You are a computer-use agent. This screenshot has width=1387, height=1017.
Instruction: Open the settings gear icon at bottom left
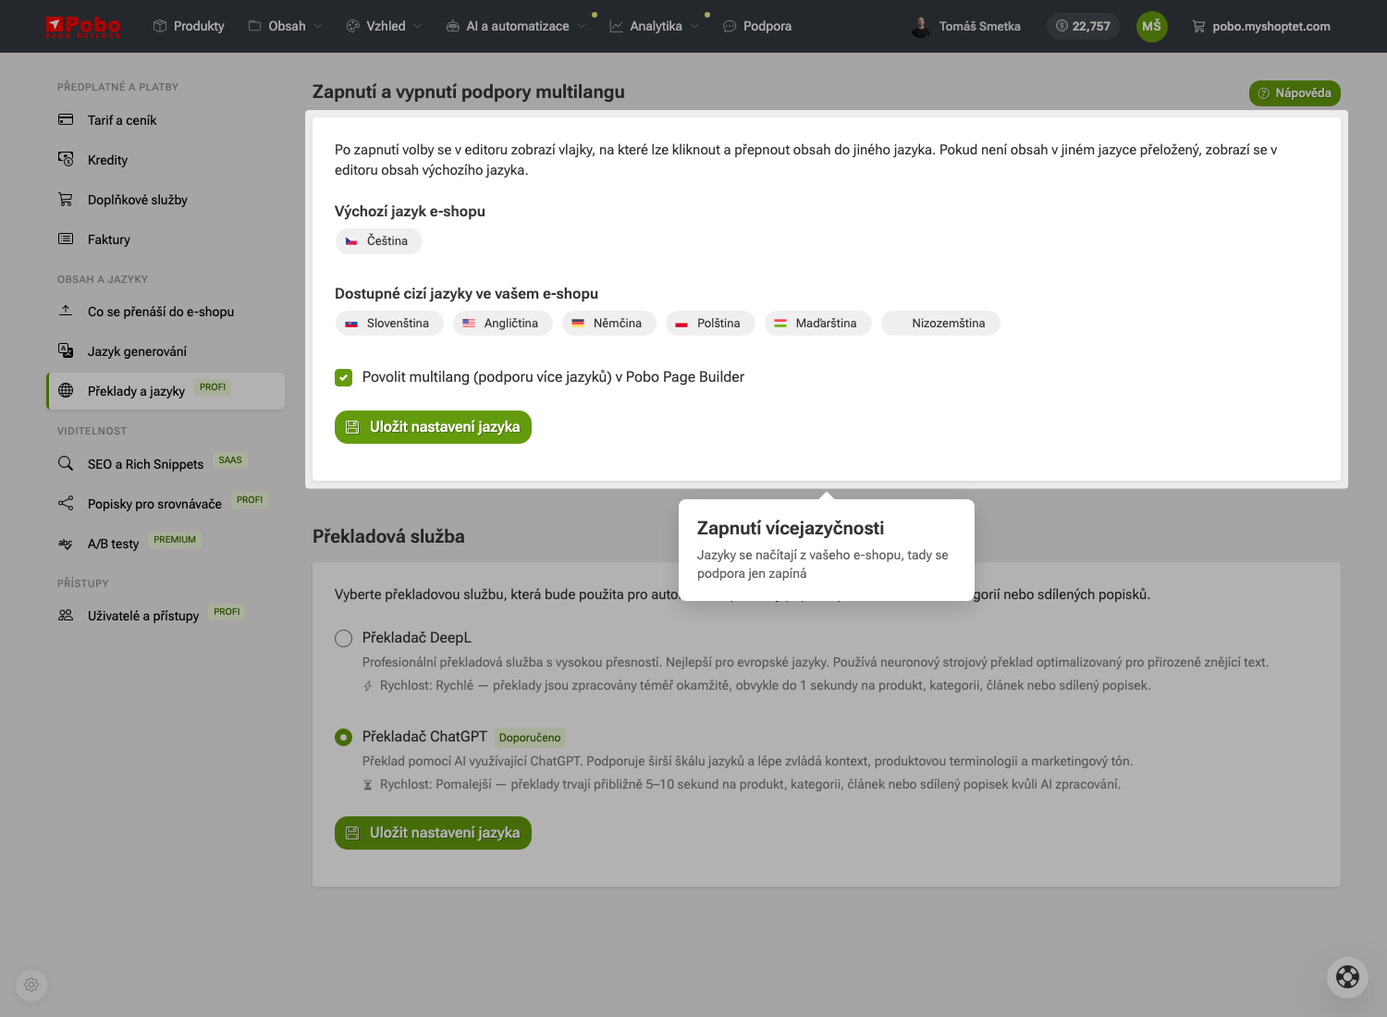point(31,985)
